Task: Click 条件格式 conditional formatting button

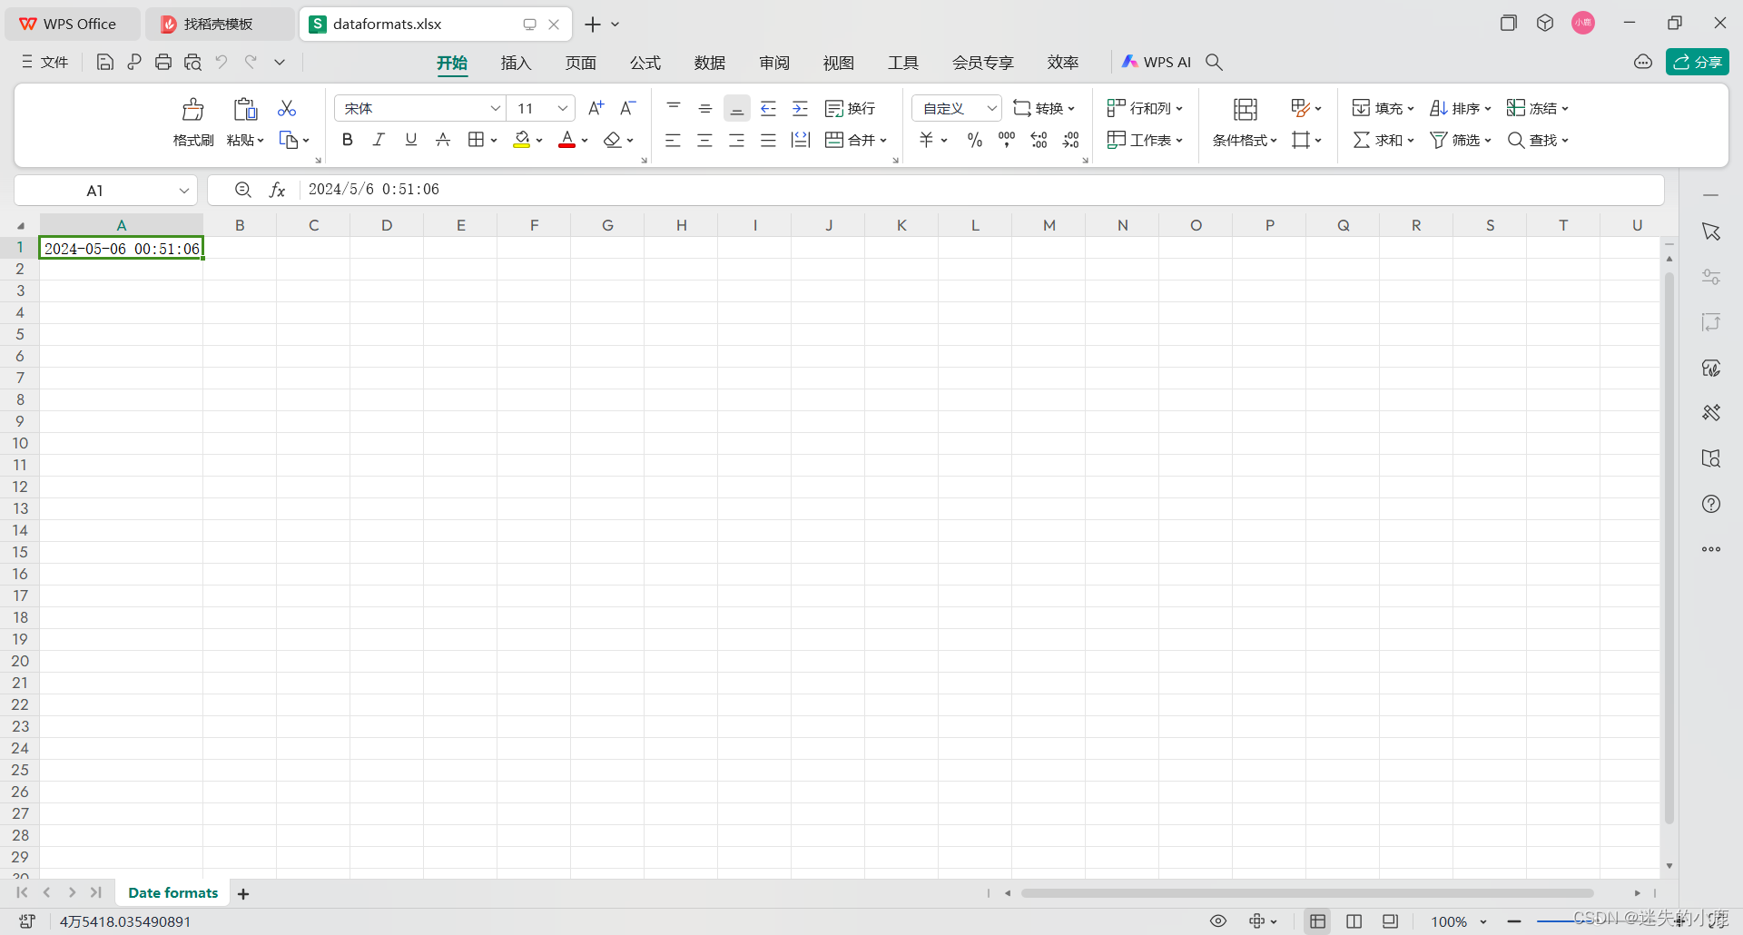Action: coord(1246,141)
